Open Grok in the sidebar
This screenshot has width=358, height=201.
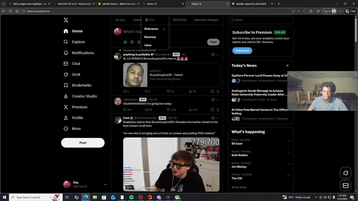[72, 75]
